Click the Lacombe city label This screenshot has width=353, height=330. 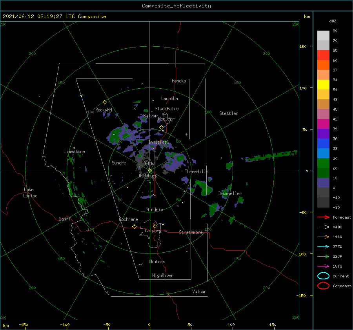tap(169, 98)
